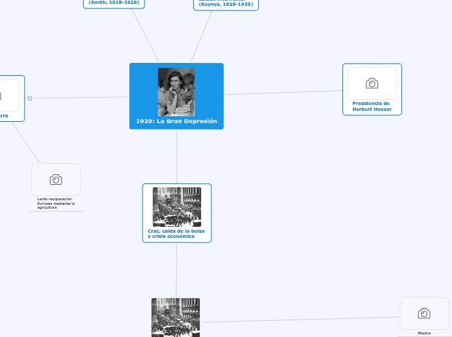The height and width of the screenshot is (337, 452).
Task: Click the 'Efectos' node label
Action: [x=424, y=333]
